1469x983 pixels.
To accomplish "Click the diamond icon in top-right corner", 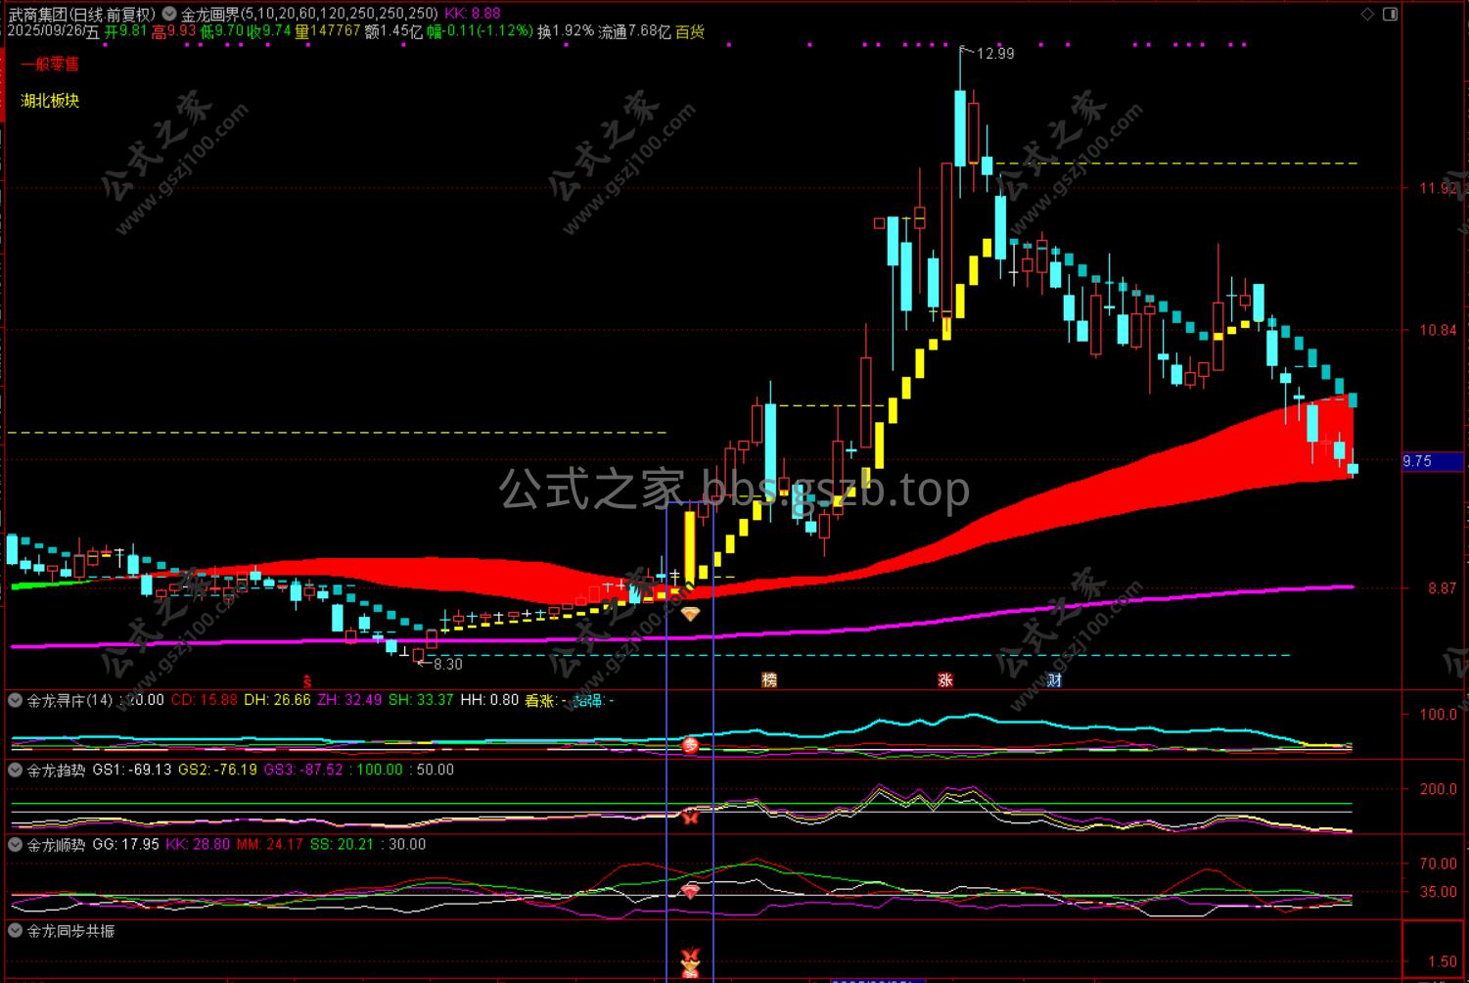I will (x=1367, y=14).
